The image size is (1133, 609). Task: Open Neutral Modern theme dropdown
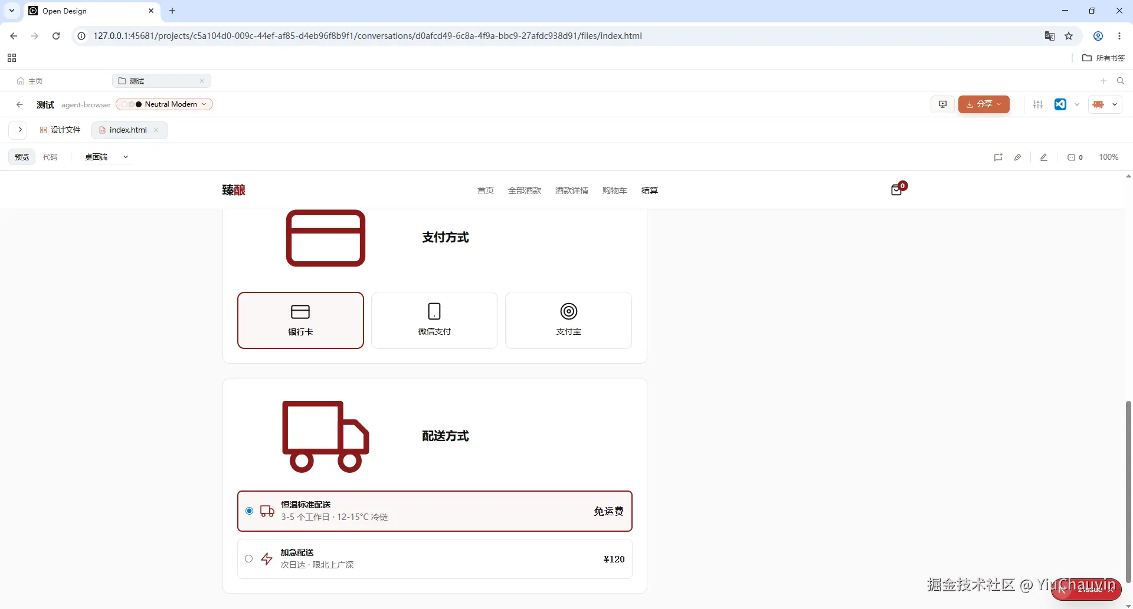click(x=164, y=104)
